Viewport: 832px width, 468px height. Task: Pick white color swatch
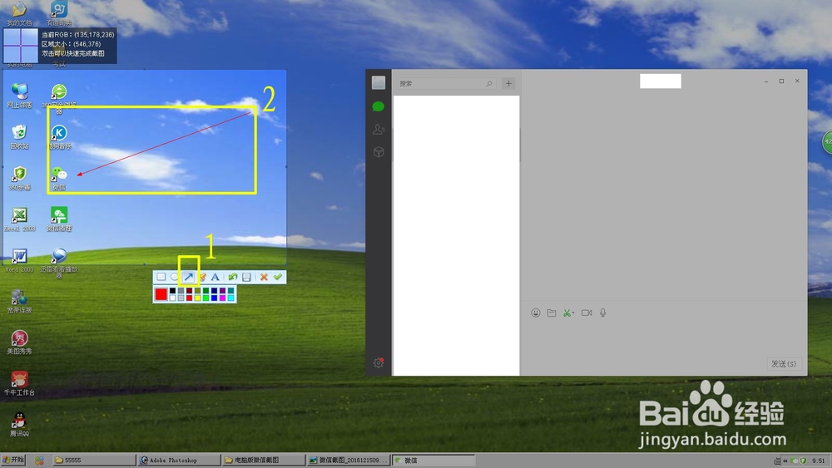[x=172, y=298]
